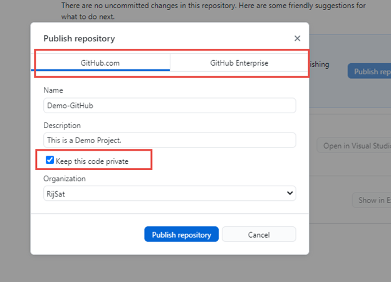The image size is (391, 282).
Task: Click the background Open in Visual Studio button
Action: (x=354, y=146)
